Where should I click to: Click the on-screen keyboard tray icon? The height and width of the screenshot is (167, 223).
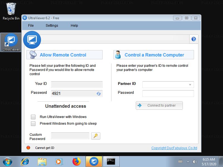(180, 161)
